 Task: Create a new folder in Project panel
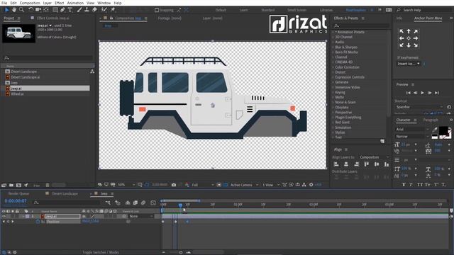pos(11,185)
